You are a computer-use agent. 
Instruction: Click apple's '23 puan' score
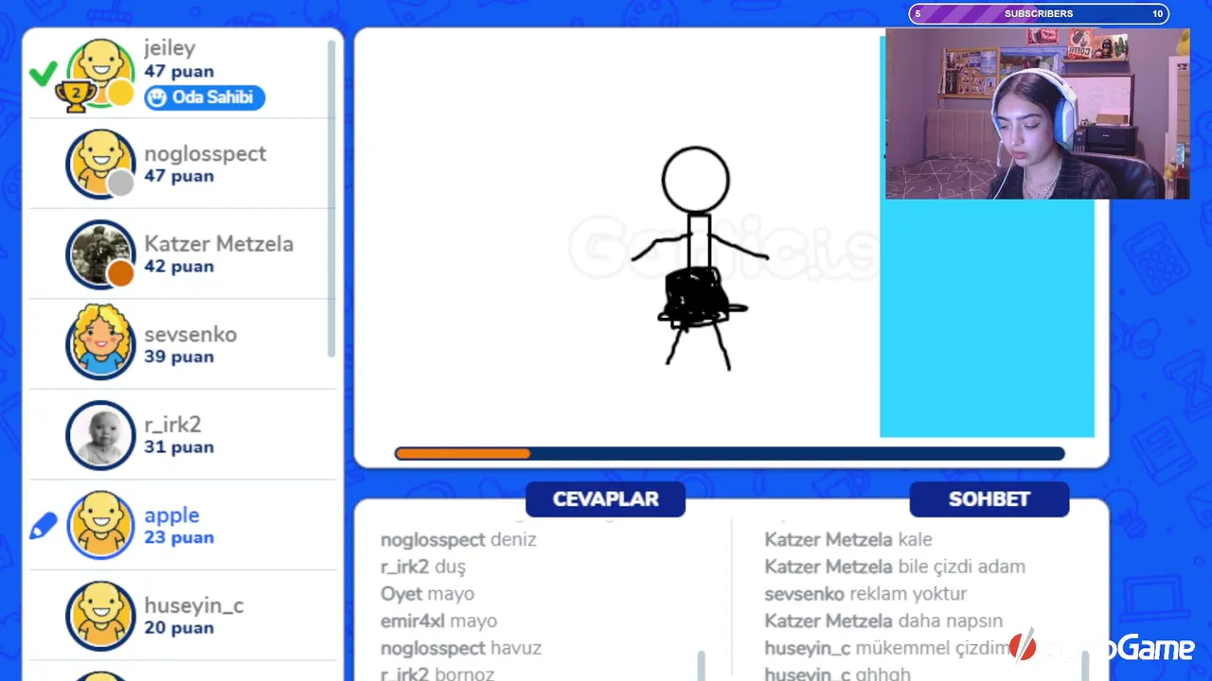[x=179, y=537]
